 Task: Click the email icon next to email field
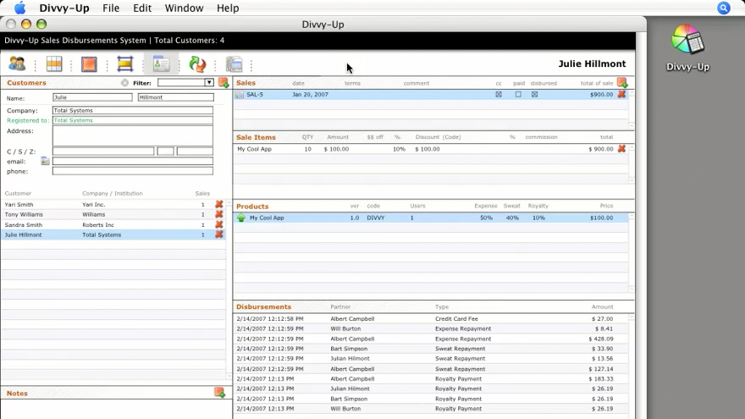pyautogui.click(x=45, y=161)
